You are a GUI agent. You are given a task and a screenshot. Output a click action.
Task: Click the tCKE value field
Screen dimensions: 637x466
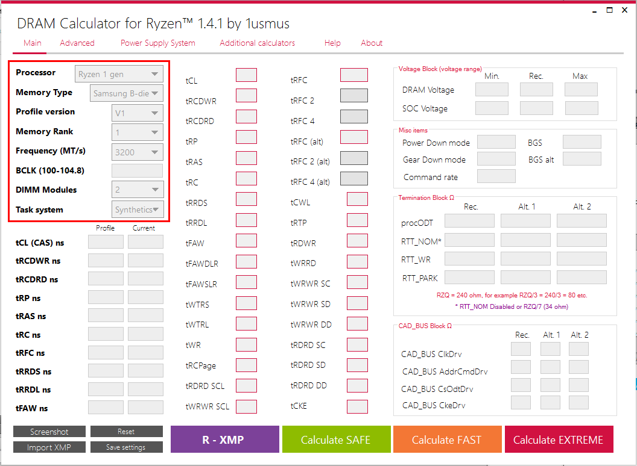[x=357, y=406]
